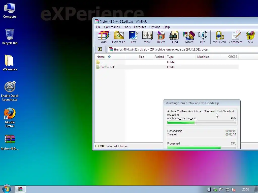Select the Recycle Bin desktop icon
258x193 pixels.
(10, 36)
